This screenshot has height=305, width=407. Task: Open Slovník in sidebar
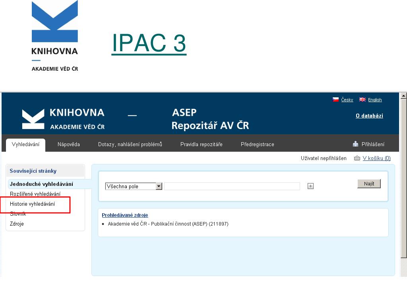[x=18, y=214]
